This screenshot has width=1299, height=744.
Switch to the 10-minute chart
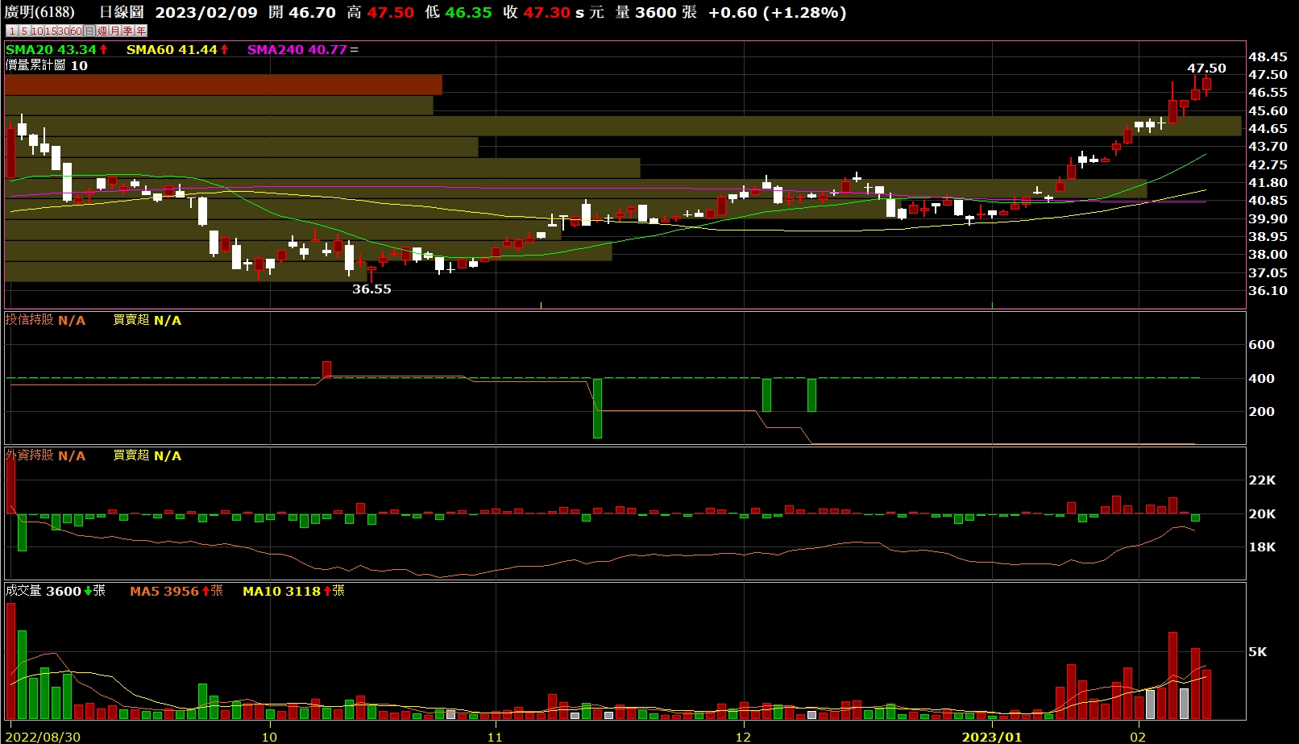[37, 31]
